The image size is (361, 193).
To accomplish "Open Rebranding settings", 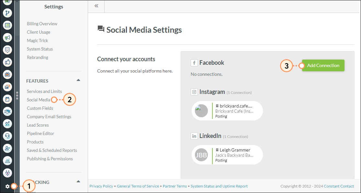I will (x=37, y=57).
